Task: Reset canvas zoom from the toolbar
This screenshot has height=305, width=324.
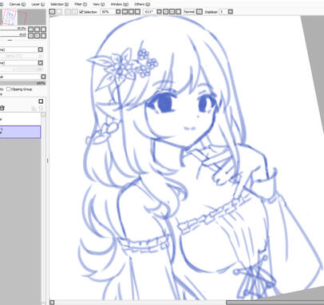Action: pos(137,12)
